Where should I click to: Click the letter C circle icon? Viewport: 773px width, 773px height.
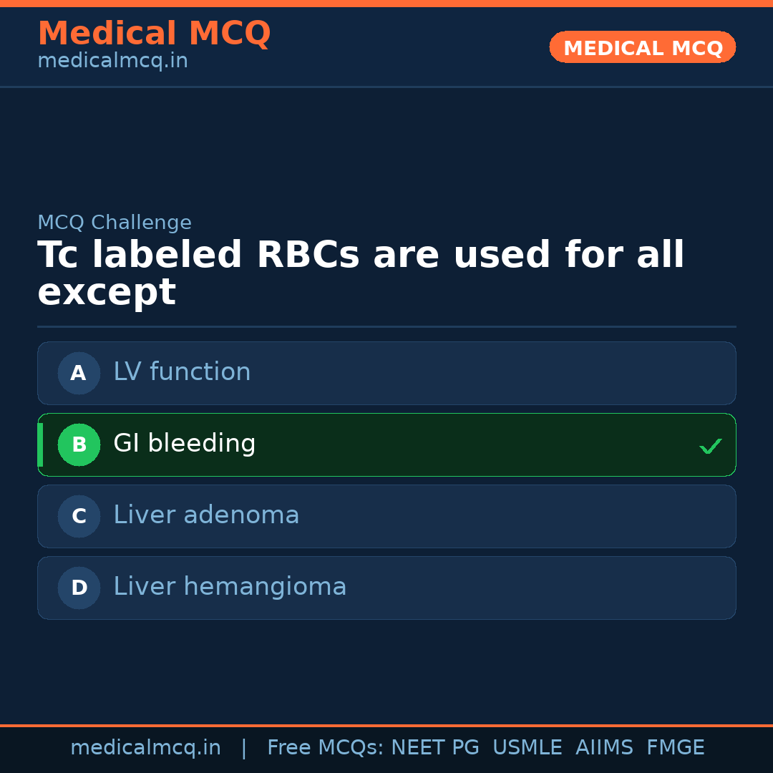coord(79,516)
